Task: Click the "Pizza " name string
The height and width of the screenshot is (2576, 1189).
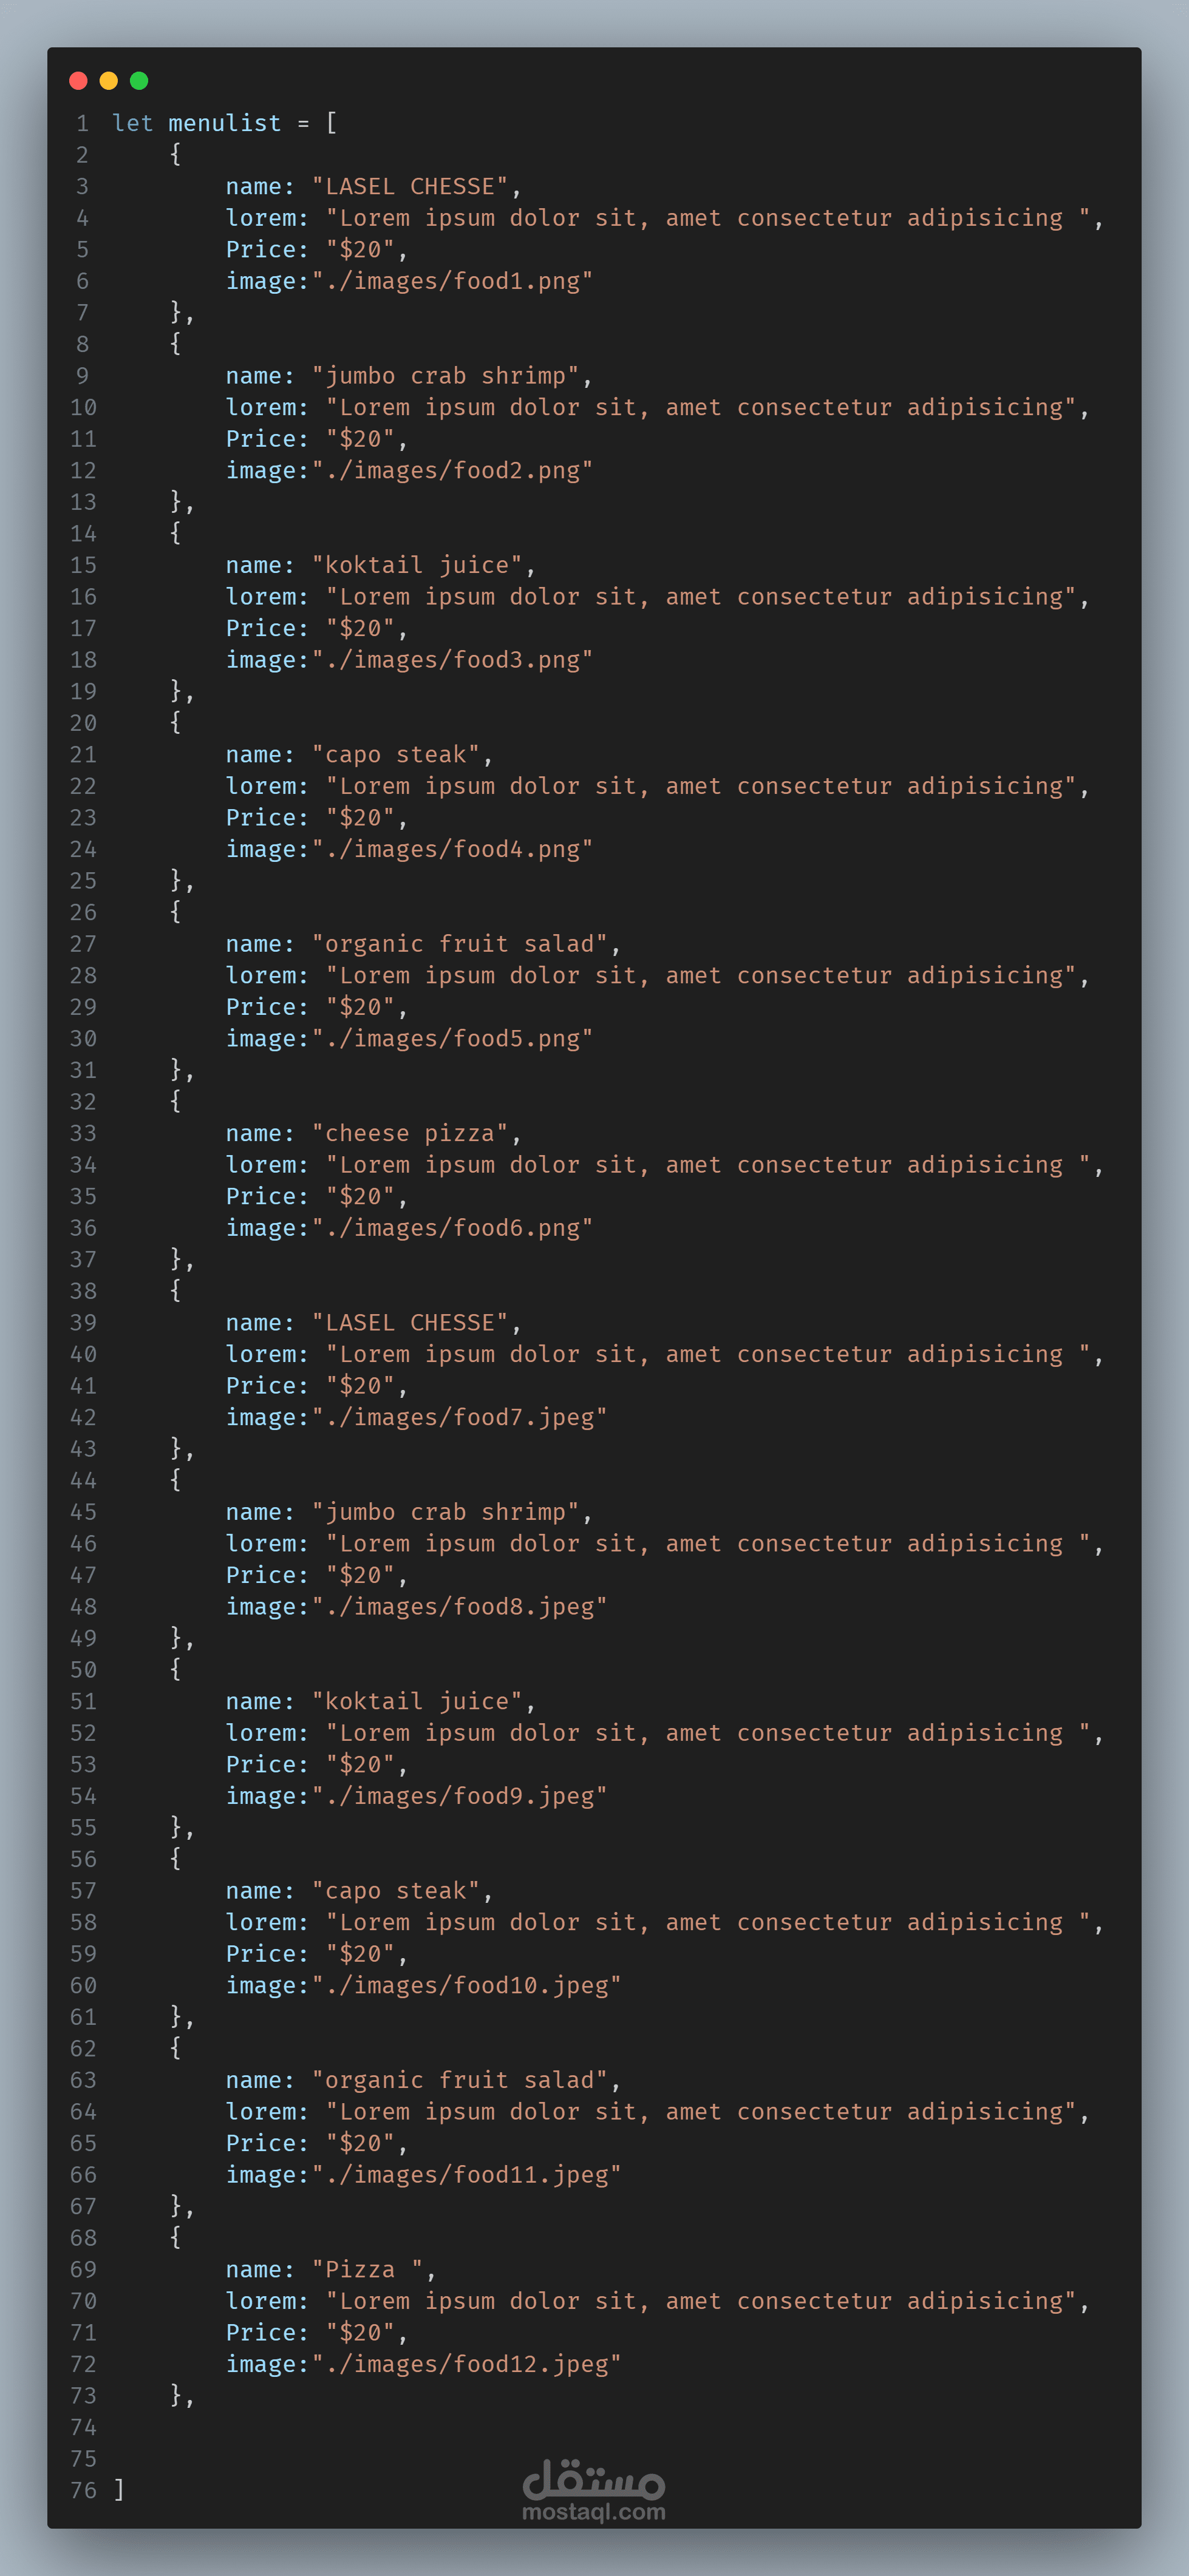Action: (x=369, y=2269)
